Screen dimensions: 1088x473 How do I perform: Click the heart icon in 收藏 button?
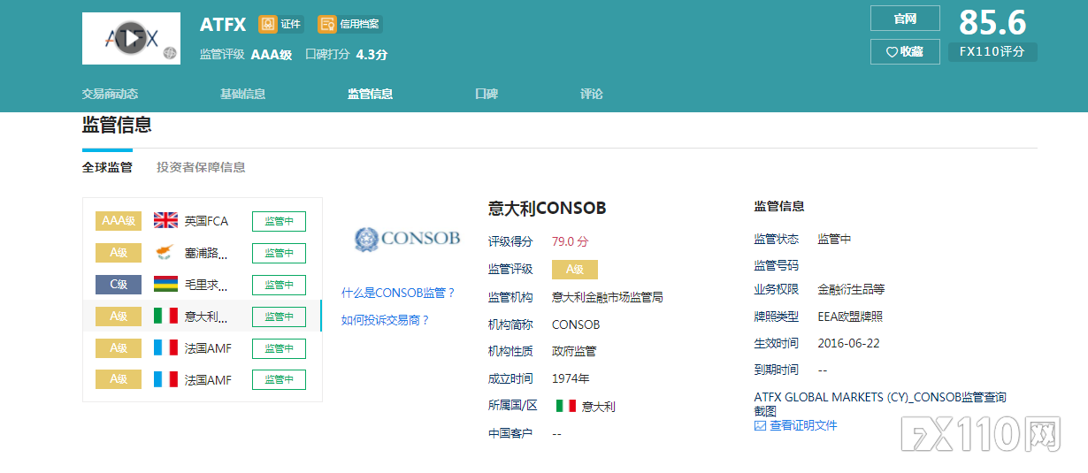tap(892, 52)
